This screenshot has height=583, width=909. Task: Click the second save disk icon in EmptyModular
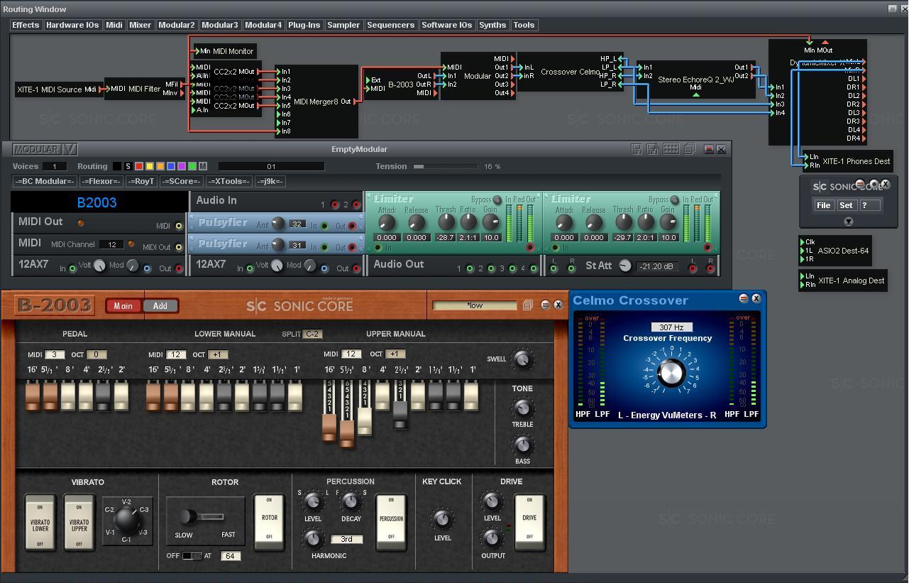click(x=653, y=149)
